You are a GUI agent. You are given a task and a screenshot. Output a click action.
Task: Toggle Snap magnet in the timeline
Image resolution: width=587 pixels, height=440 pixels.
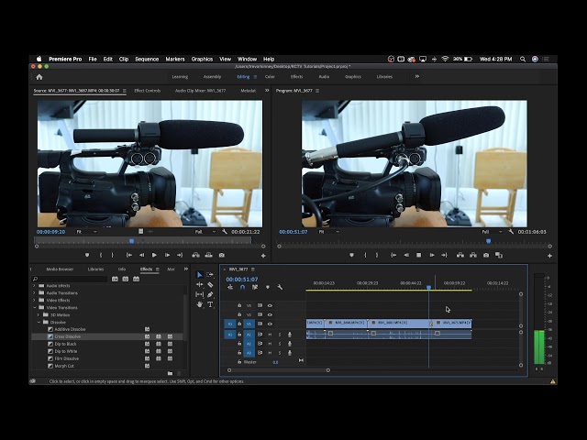(242, 287)
